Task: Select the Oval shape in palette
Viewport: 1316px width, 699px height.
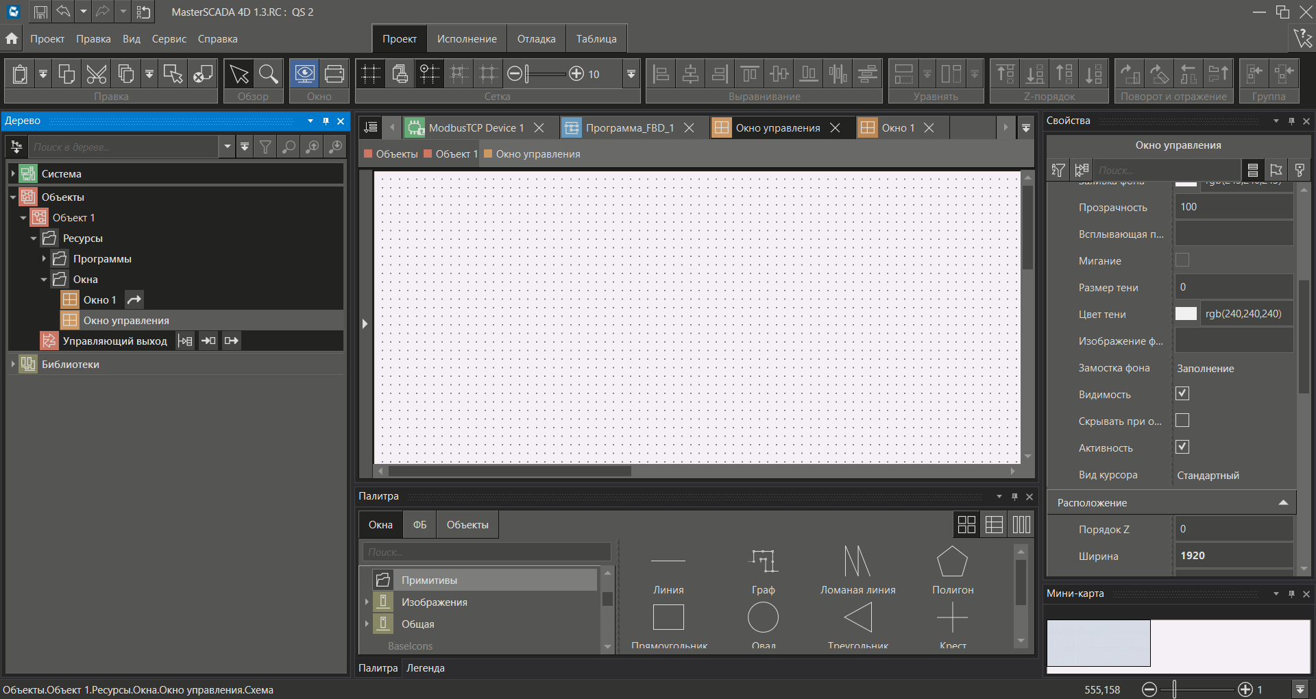Action: click(x=763, y=618)
